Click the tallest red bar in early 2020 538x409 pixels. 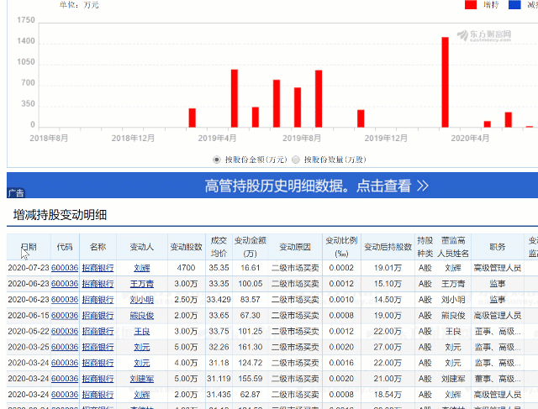pyautogui.click(x=445, y=82)
